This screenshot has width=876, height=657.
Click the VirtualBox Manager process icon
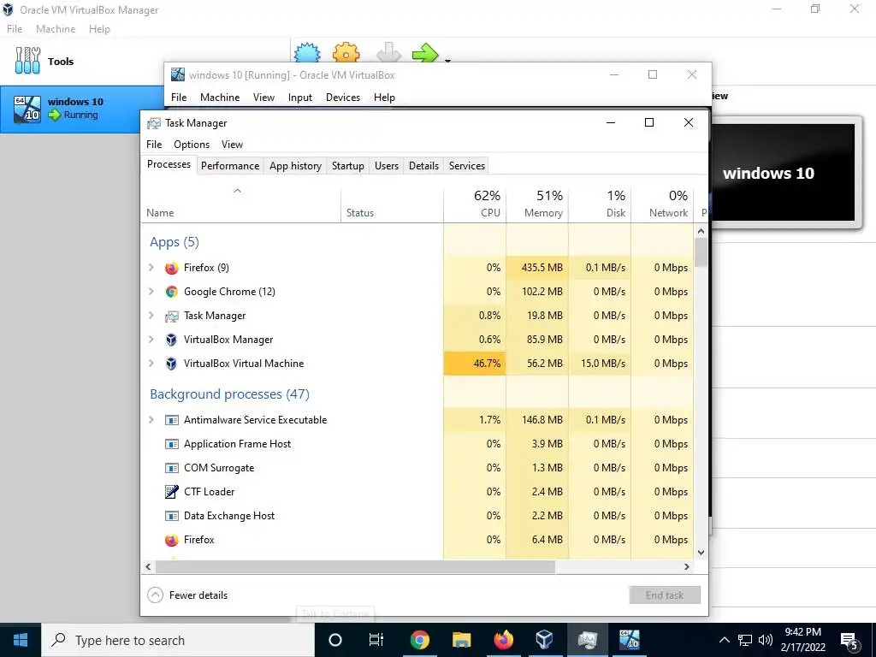click(x=171, y=340)
